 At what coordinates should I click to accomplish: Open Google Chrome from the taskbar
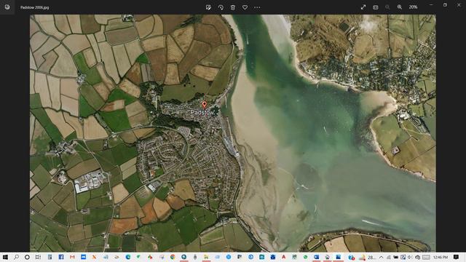[173, 257]
